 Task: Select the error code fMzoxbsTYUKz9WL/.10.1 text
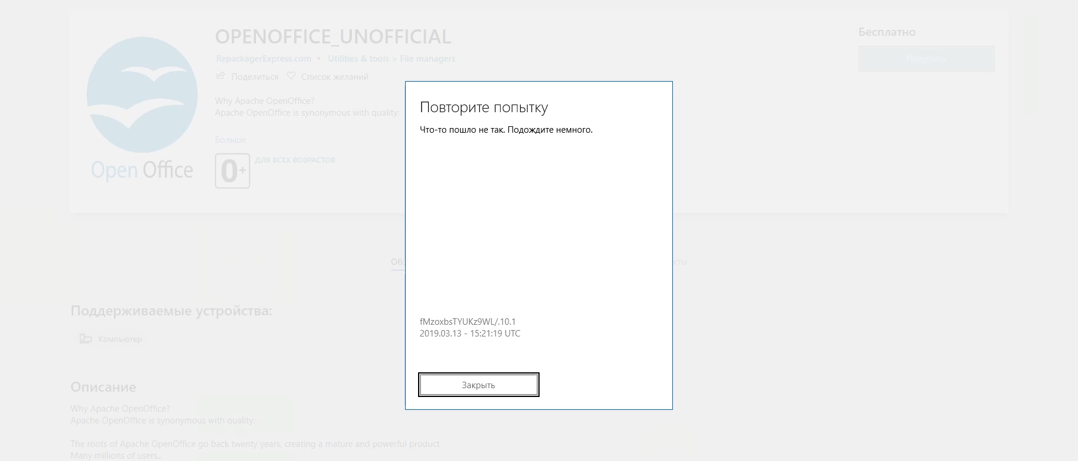467,322
